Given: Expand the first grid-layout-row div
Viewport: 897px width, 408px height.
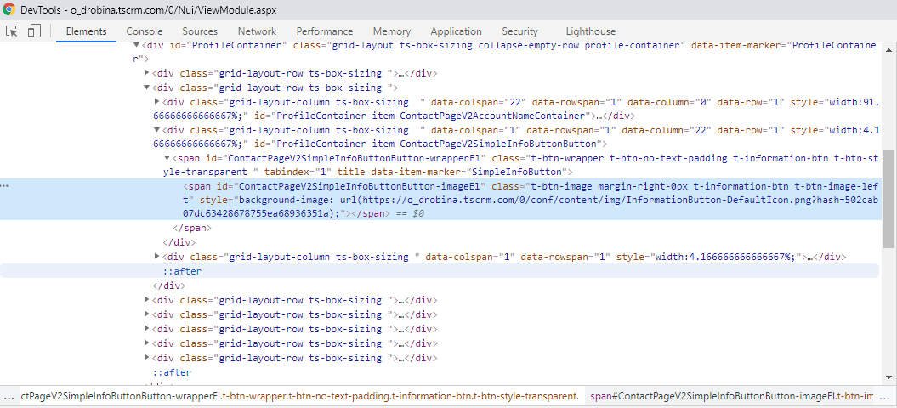Looking at the screenshot, I should pos(147,73).
